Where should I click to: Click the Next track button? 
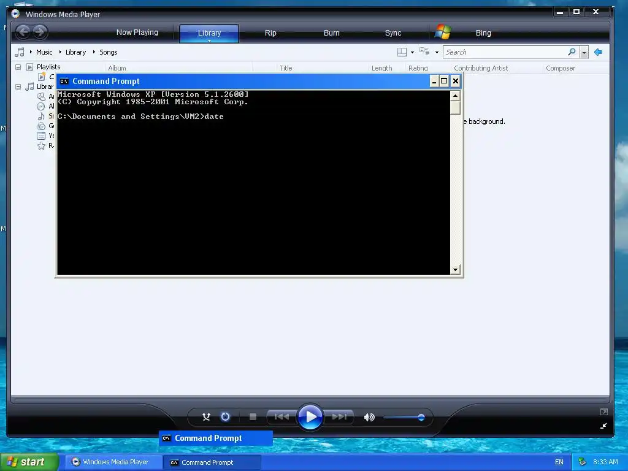339,417
